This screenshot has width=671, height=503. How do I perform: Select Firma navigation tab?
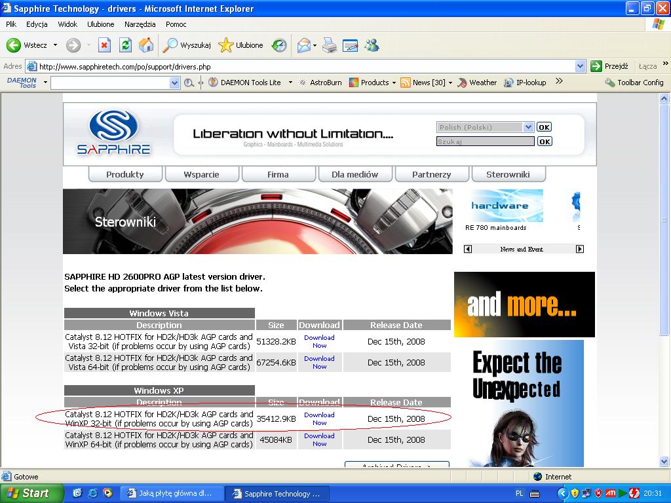click(278, 174)
